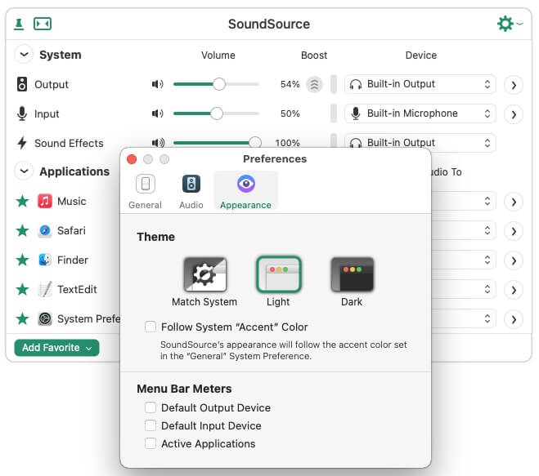Click the Sound Effects lightning icon
This screenshot has height=476, width=539.
click(x=22, y=143)
